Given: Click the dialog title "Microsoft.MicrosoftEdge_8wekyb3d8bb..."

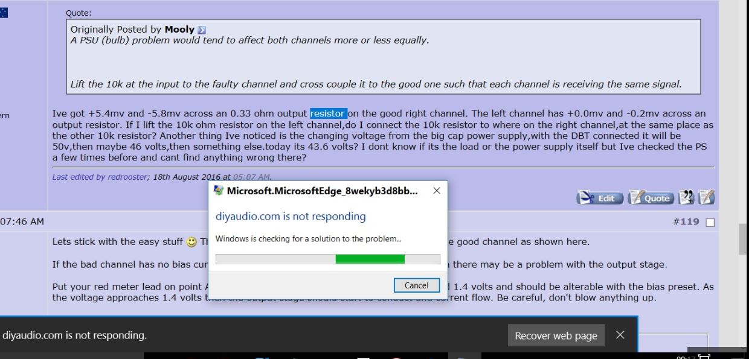Looking at the screenshot, I should (322, 191).
